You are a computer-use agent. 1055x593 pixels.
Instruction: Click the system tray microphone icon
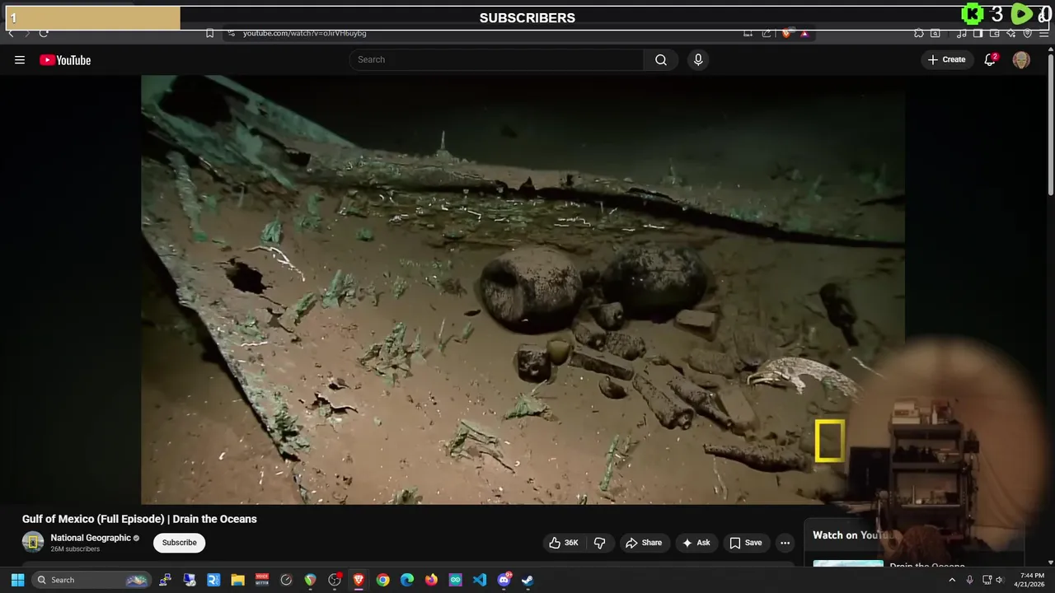[x=969, y=580]
